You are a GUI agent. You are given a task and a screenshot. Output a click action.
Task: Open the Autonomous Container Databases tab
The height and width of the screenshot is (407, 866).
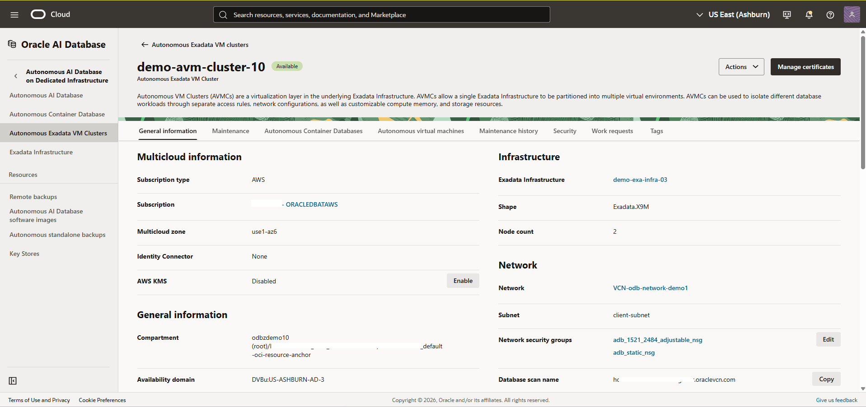tap(314, 131)
